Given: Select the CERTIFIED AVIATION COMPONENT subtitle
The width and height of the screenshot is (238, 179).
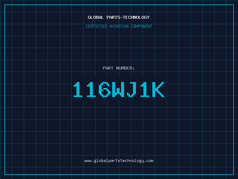Looking at the screenshot, I should [119, 26].
